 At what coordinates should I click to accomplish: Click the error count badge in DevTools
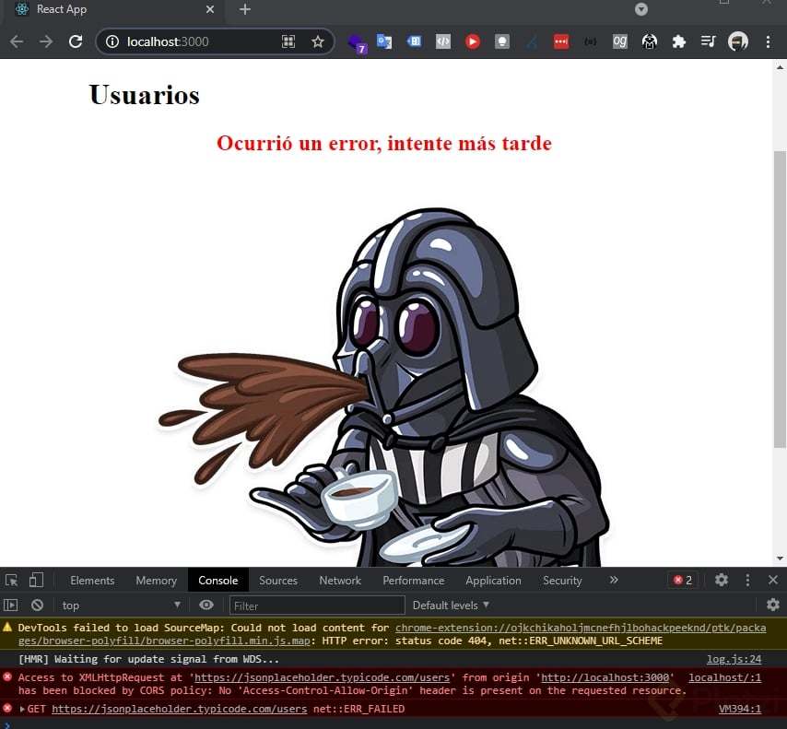[x=682, y=580]
